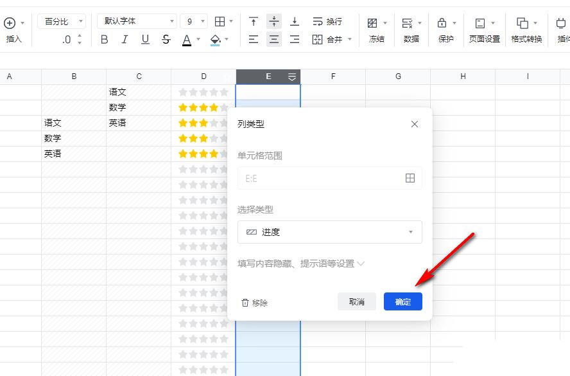
Task: Toggle underline formatting
Action: tap(145, 39)
